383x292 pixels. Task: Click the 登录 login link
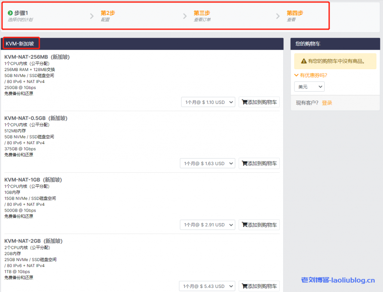[327, 103]
